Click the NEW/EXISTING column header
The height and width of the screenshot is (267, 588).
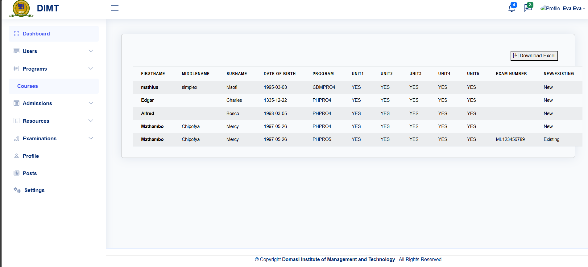tap(559, 74)
